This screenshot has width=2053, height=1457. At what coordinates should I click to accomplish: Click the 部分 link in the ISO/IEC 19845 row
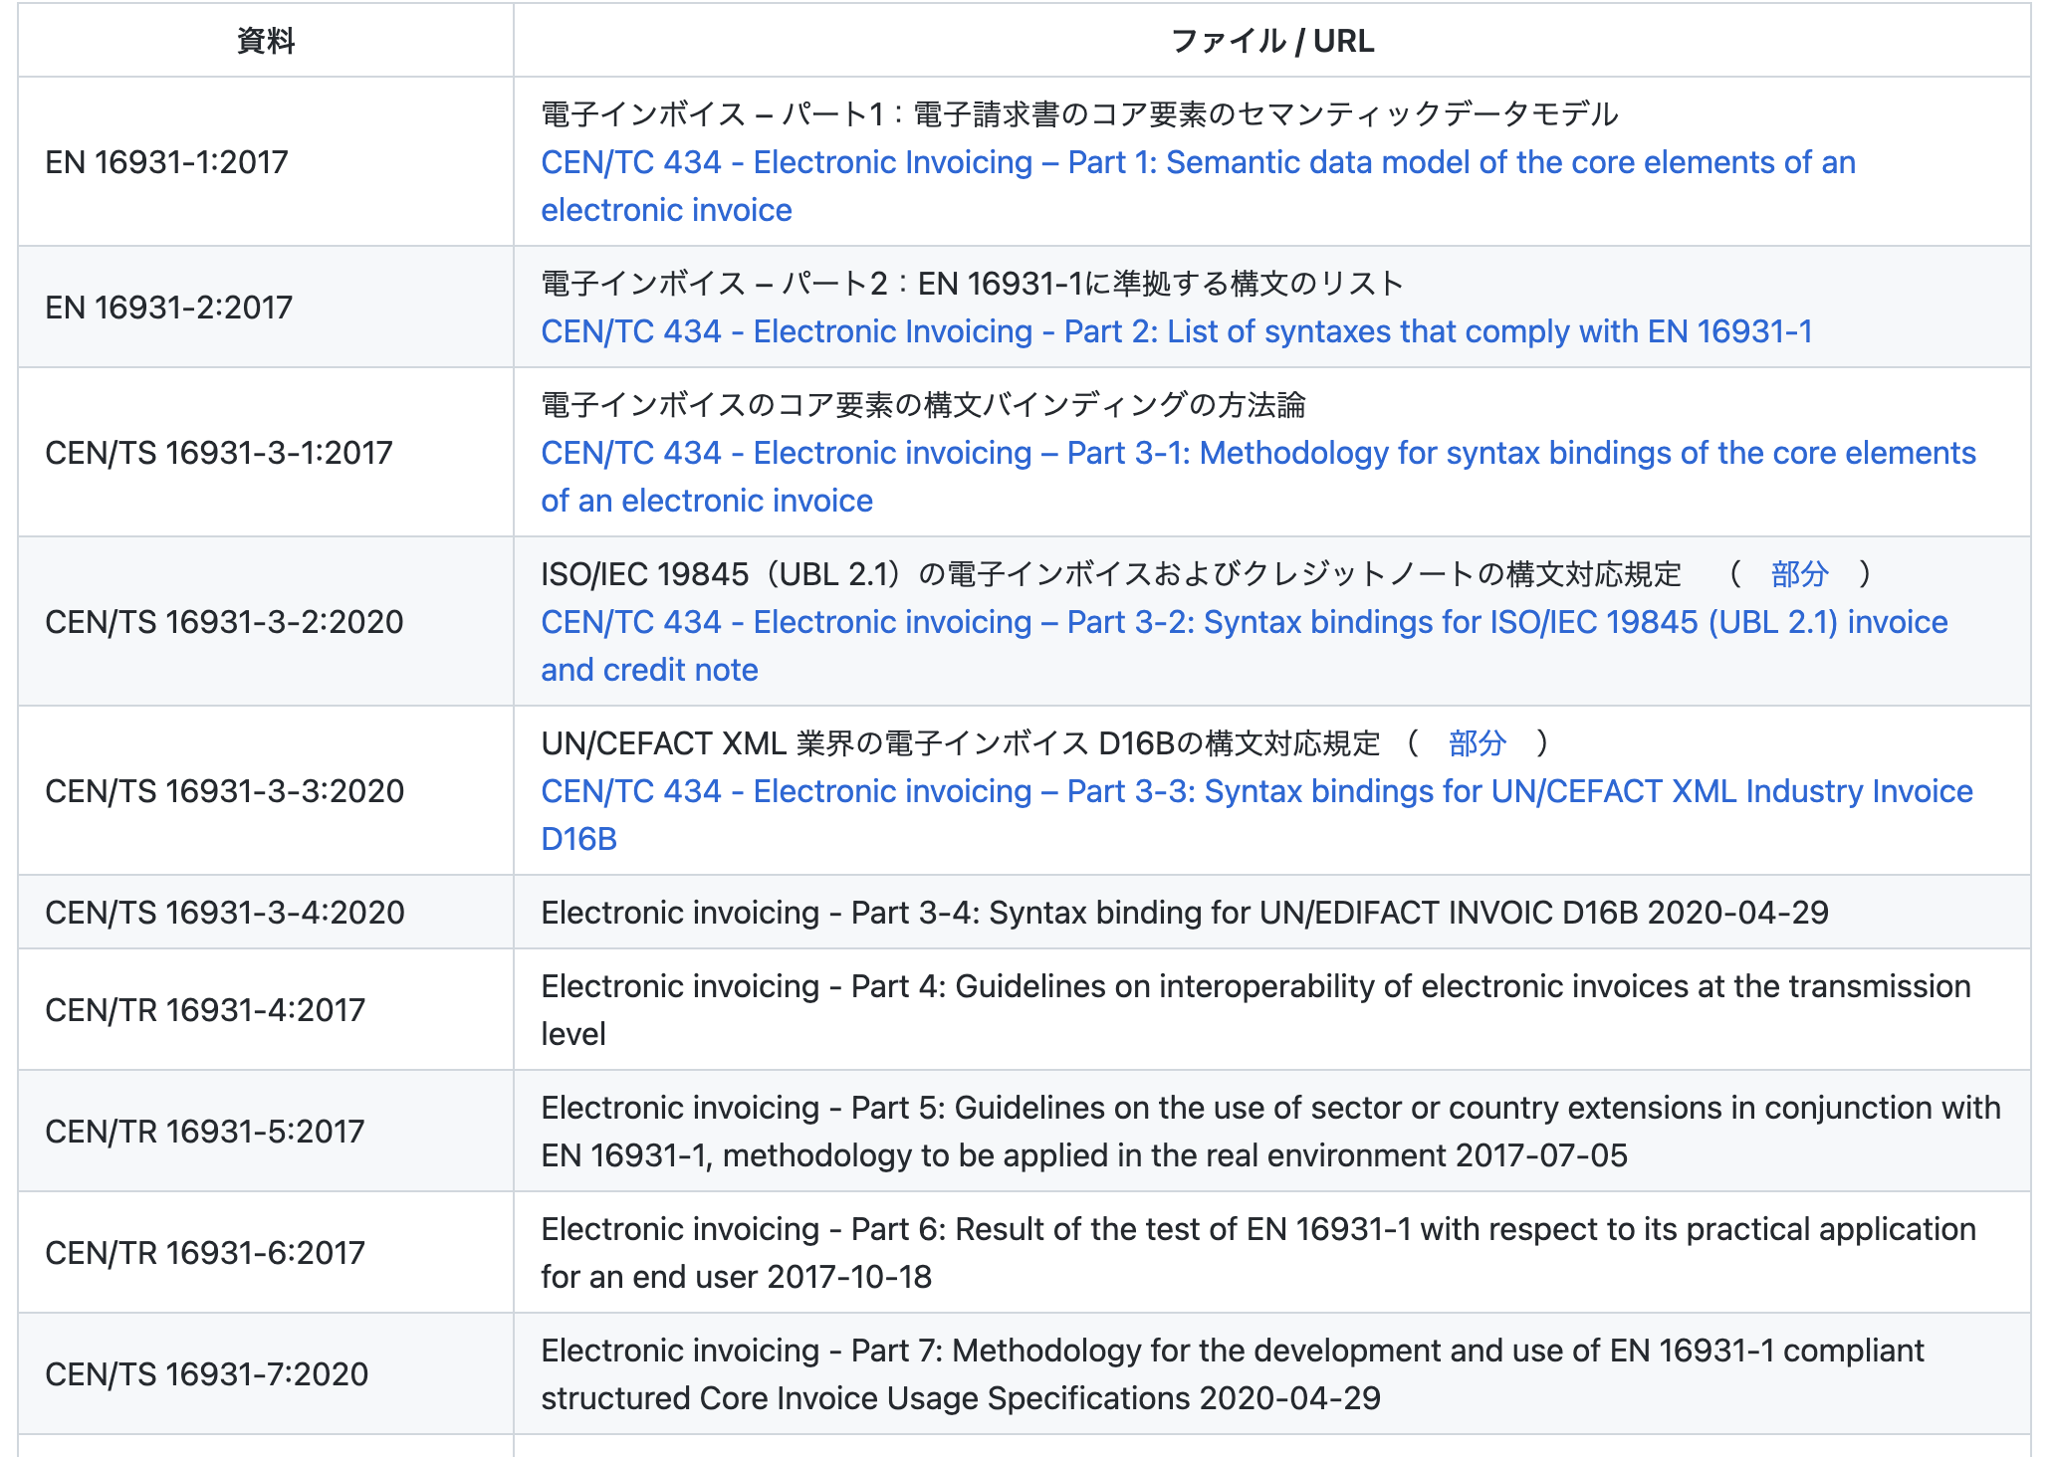pyautogui.click(x=1800, y=574)
